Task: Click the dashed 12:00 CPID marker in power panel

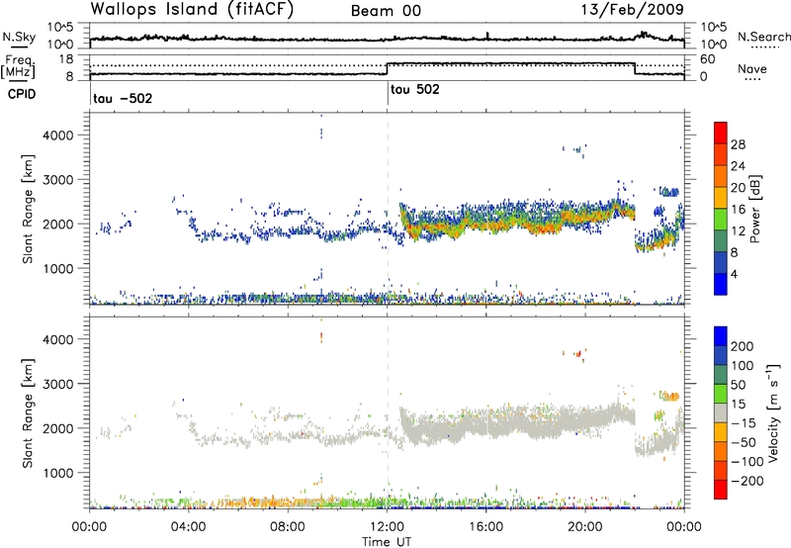Action: (x=388, y=209)
